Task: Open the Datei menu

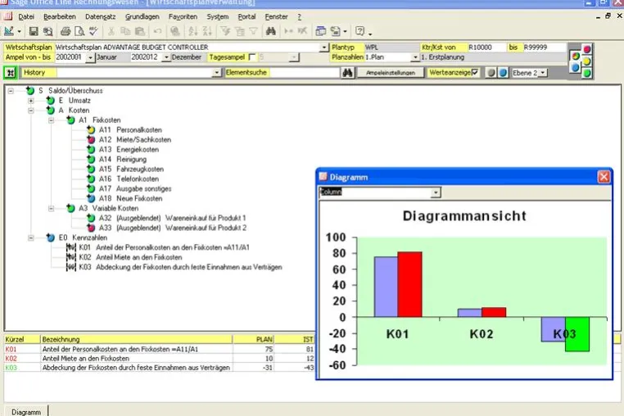Action: [x=26, y=16]
